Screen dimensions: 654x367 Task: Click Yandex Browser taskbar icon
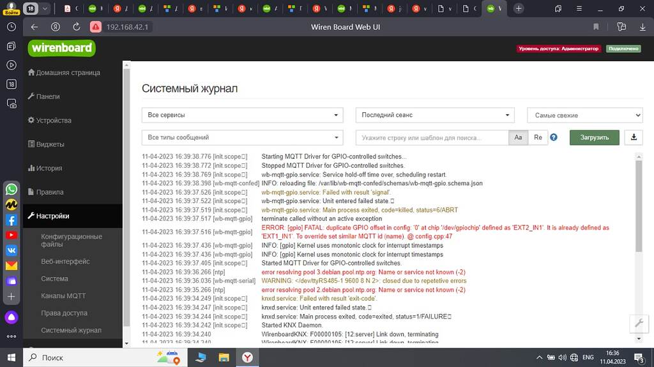(247, 357)
